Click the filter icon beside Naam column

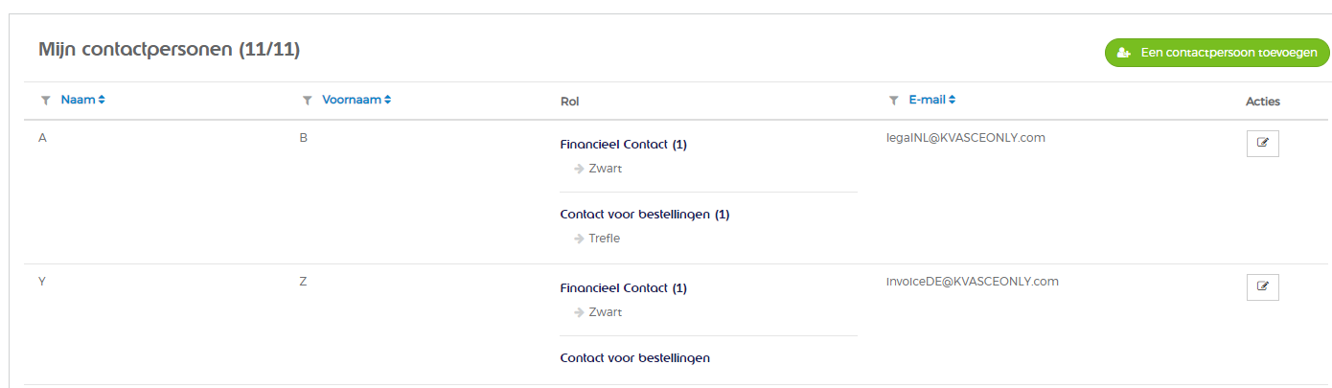tap(45, 100)
